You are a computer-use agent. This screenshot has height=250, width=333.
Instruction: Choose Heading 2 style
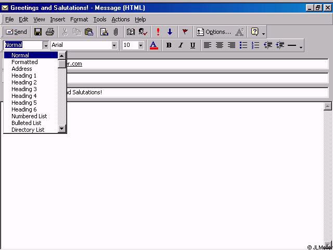pyautogui.click(x=31, y=82)
